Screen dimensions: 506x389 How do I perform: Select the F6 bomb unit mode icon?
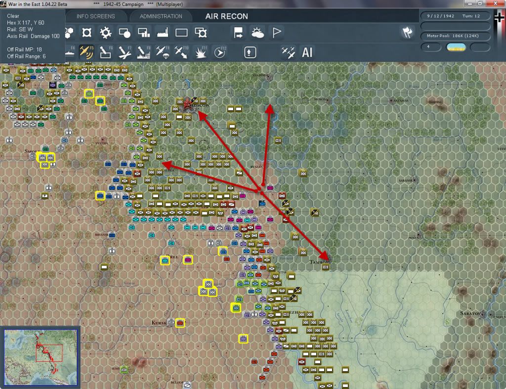click(106, 52)
